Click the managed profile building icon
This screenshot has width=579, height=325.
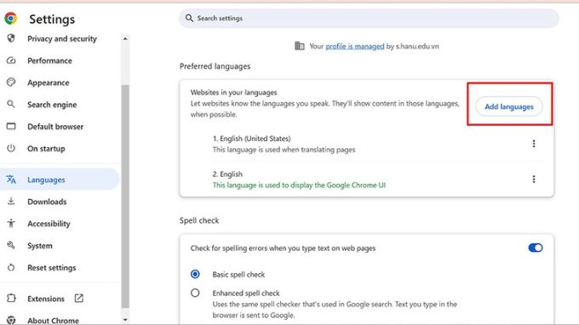coord(300,46)
